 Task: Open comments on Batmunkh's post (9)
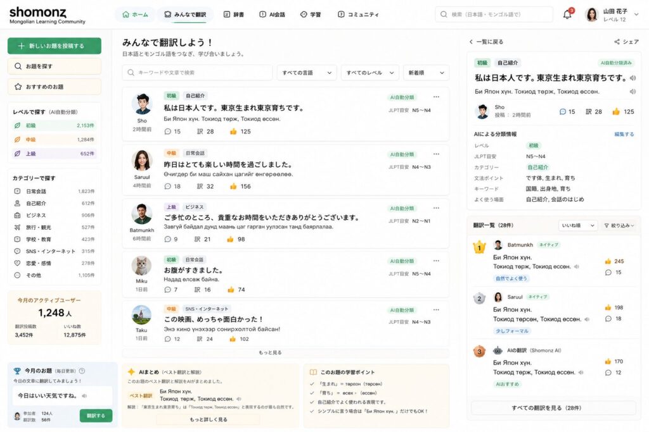coord(171,239)
